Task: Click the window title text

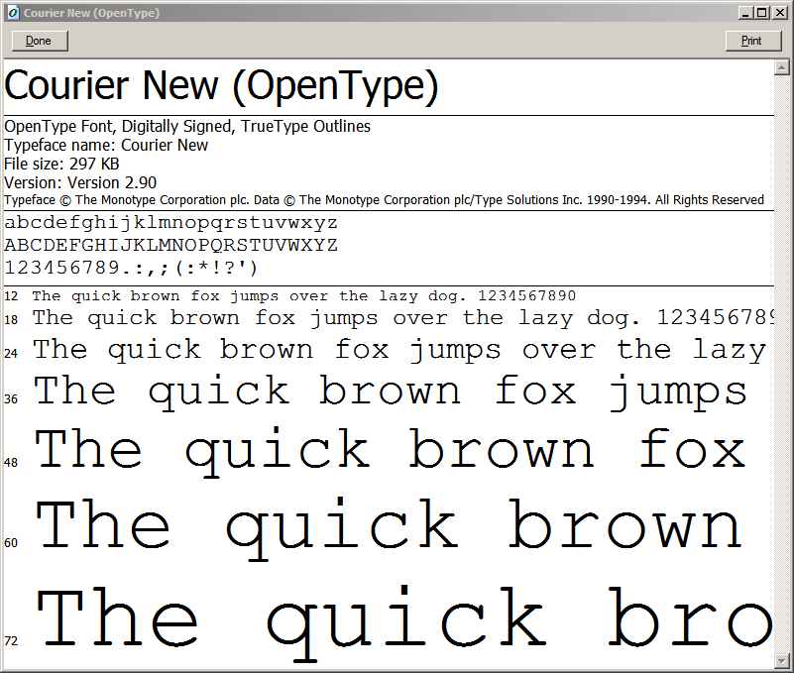Action: [91, 13]
